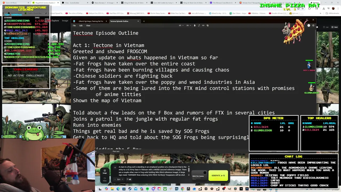
Task: Open Electric Daisy Carnival bookmark
Action: pyautogui.click(x=157, y=13)
